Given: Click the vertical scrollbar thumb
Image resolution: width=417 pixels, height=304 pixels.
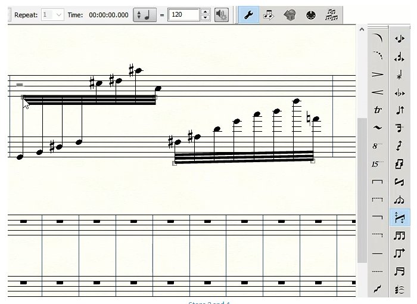Looking at the screenshot, I should click(x=362, y=190).
